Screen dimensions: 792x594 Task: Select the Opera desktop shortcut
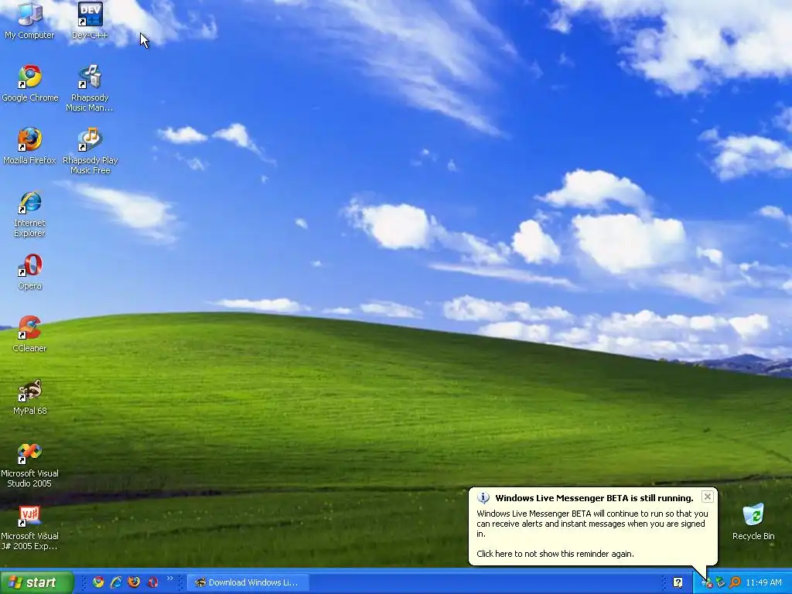[x=30, y=271]
